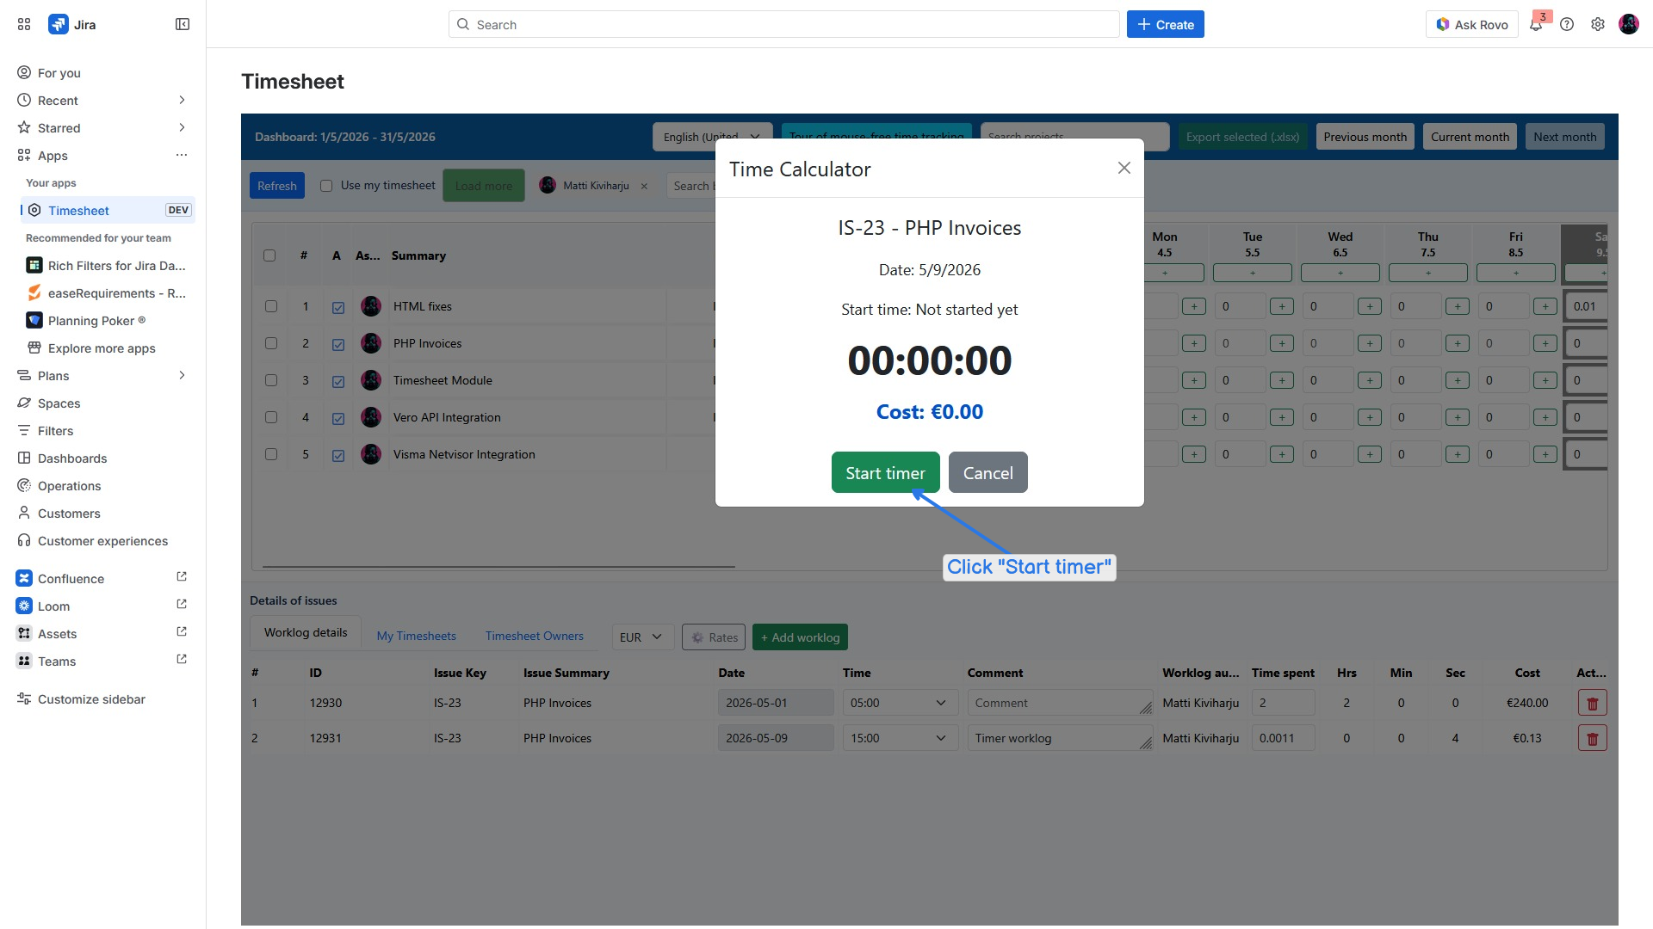Delete worklog 12931 trash icon

(x=1593, y=739)
